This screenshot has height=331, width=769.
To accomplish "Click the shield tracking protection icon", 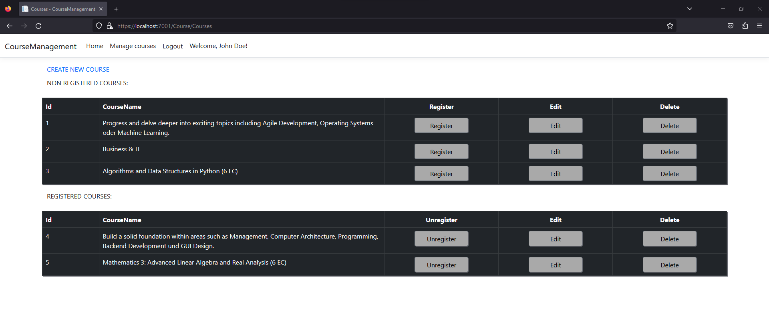I will tap(99, 26).
